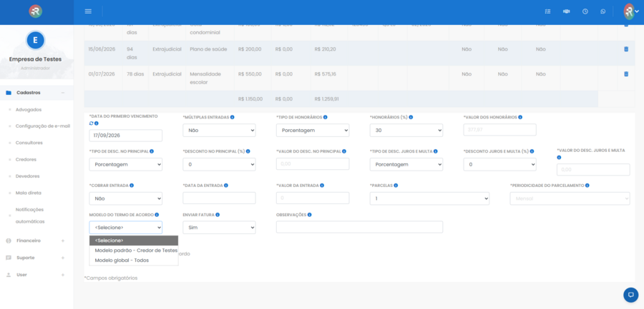Show info for Valor do desc. no principal
The image size is (644, 309).
tap(344, 151)
